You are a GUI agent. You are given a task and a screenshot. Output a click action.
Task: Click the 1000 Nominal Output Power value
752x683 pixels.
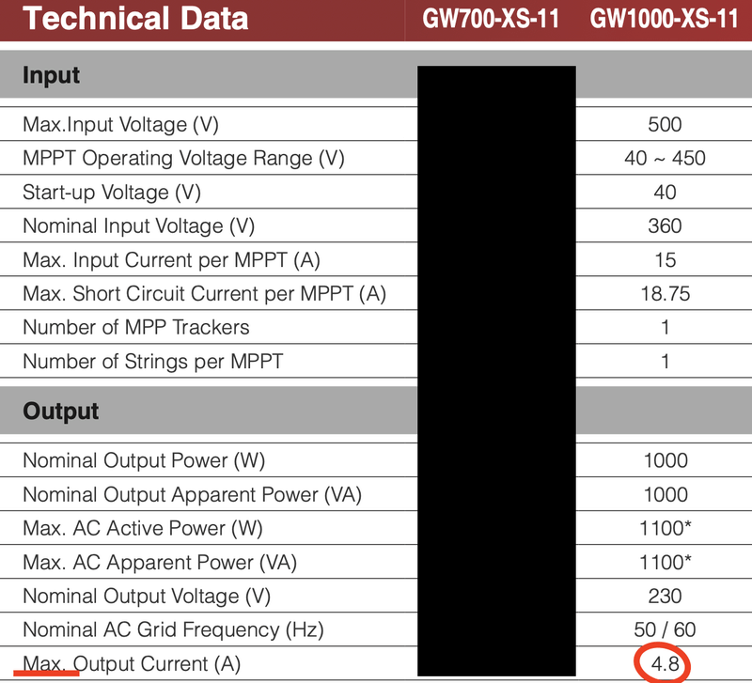[666, 460]
